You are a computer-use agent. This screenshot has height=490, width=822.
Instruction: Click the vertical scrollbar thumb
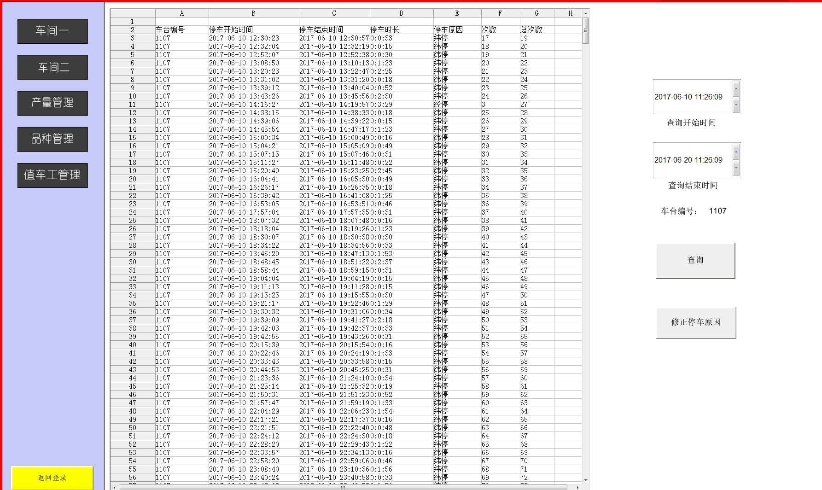(x=585, y=30)
